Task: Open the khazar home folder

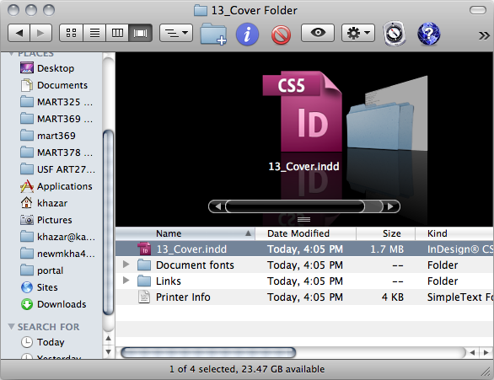Action: [x=44, y=203]
